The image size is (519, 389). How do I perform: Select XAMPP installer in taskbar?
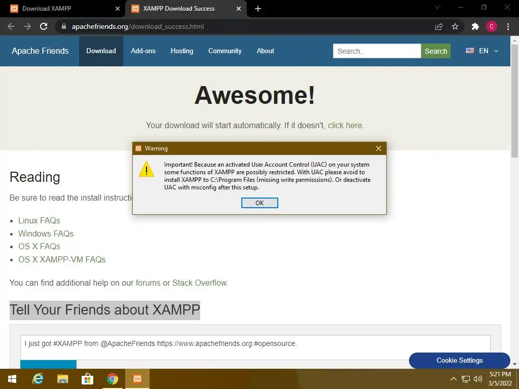(x=137, y=379)
